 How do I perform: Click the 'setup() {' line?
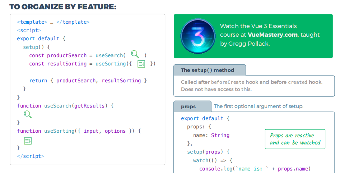click(x=36, y=47)
